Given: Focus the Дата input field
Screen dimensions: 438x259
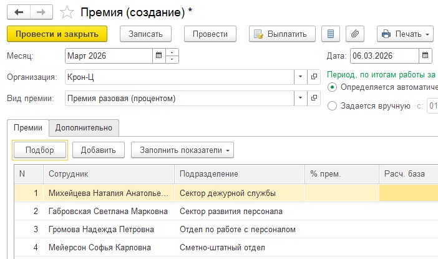Looking at the screenshot, I should [x=384, y=56].
